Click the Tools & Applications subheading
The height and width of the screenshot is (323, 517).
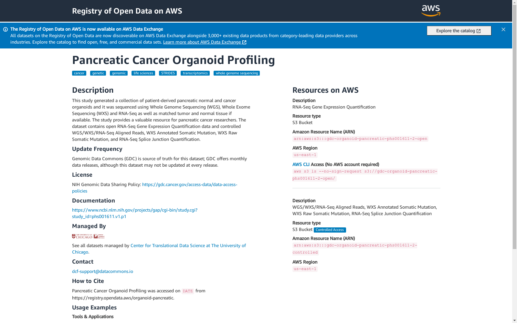pyautogui.click(x=93, y=317)
